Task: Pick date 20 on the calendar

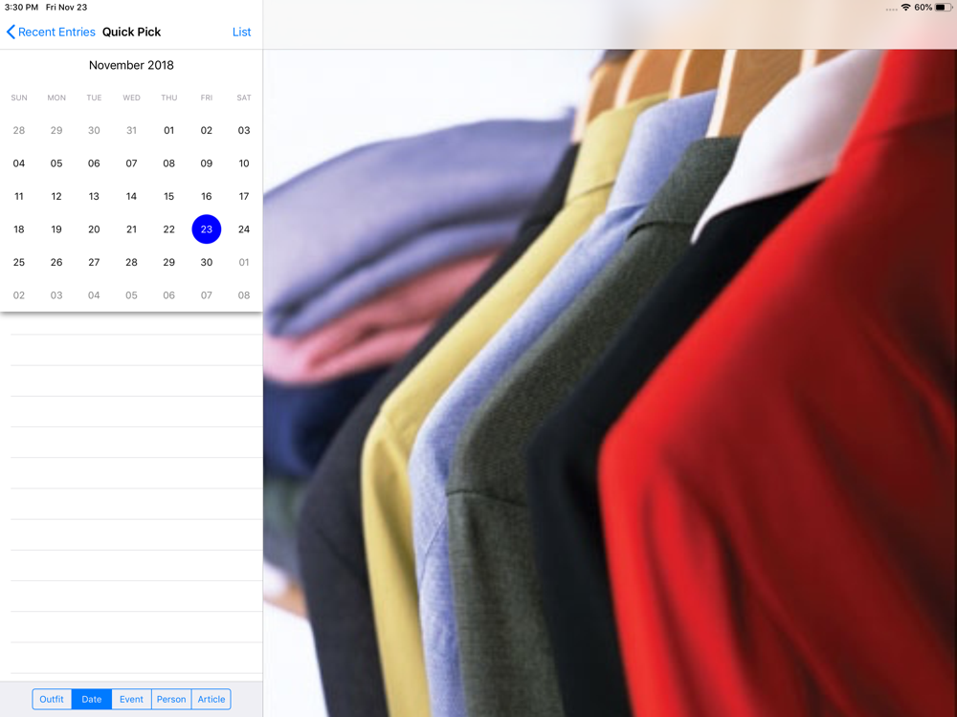Action: click(x=94, y=229)
